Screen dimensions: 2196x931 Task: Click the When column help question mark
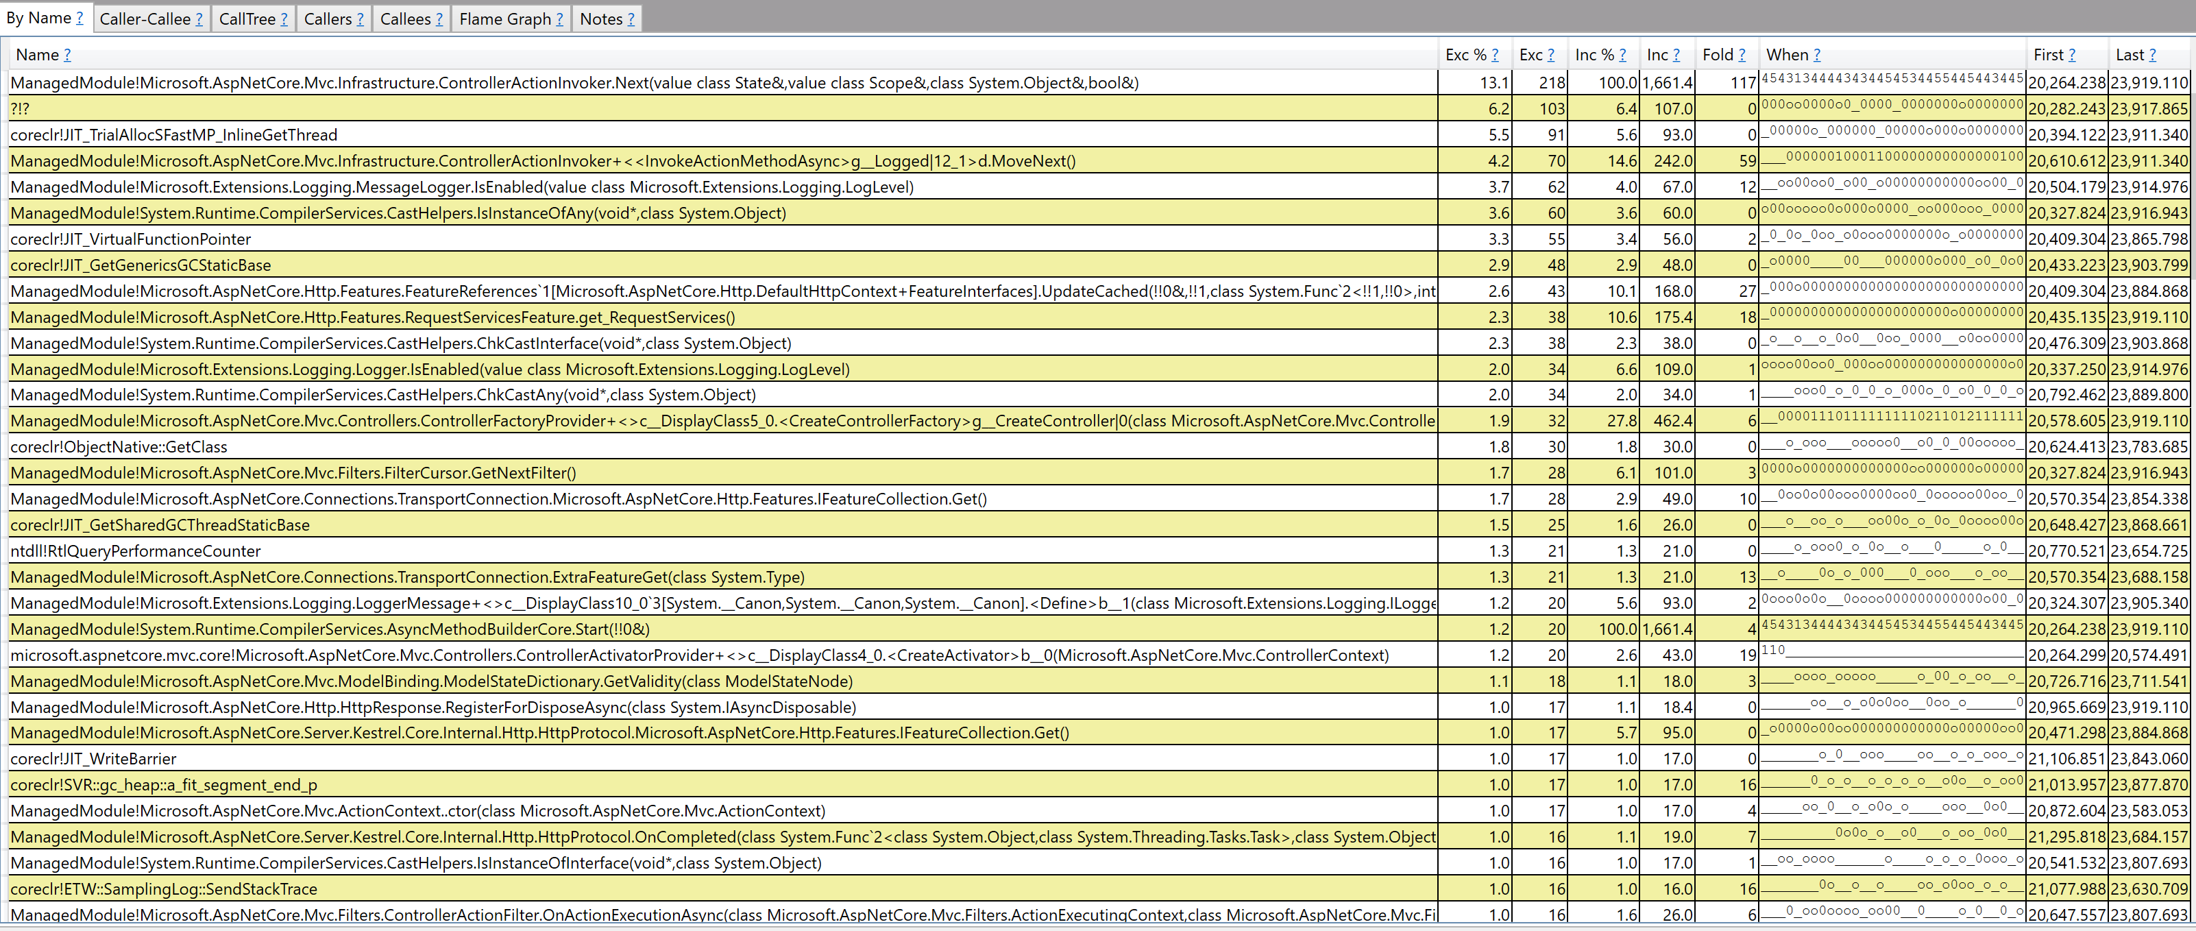point(1817,55)
